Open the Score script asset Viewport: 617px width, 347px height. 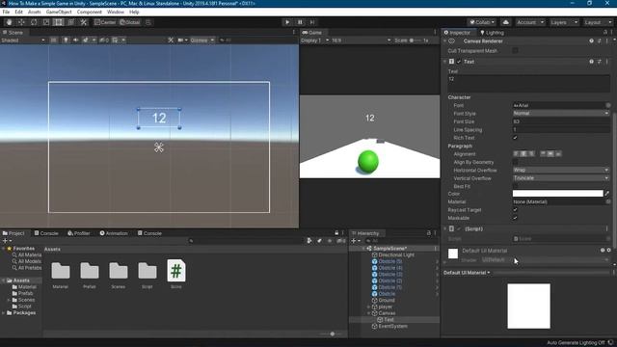tap(175, 274)
